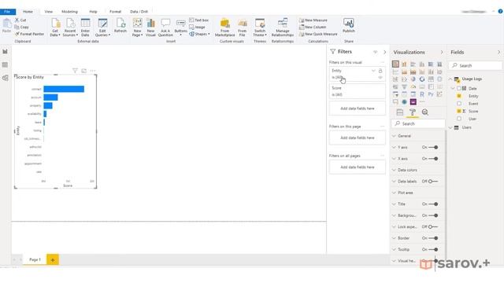Click the Fields pane search box
504x283 pixels.
tap(475, 65)
